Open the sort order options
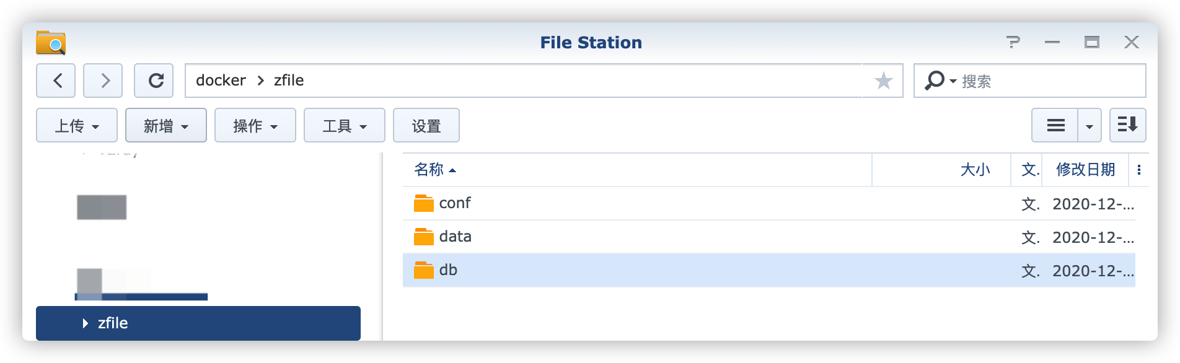This screenshot has height=363, width=1180. 1127,126
